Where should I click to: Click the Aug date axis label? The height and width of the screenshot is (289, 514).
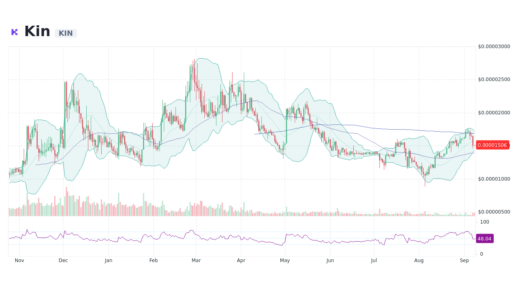click(419, 260)
